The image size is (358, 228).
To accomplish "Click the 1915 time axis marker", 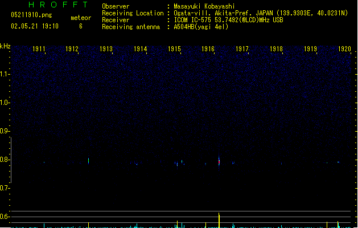I will point(174,48).
